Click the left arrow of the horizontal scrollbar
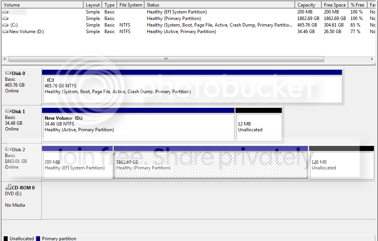Viewport: 378px width, 241px height. (x=5, y=59)
